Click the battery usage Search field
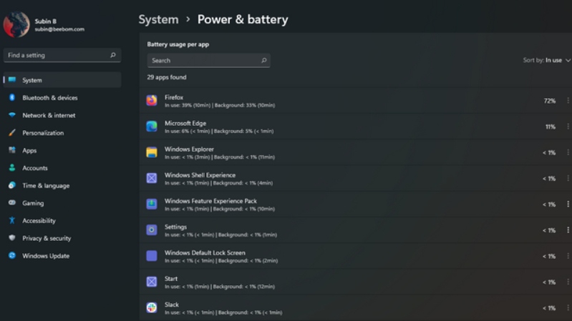Image resolution: width=572 pixels, height=321 pixels. [x=208, y=61]
